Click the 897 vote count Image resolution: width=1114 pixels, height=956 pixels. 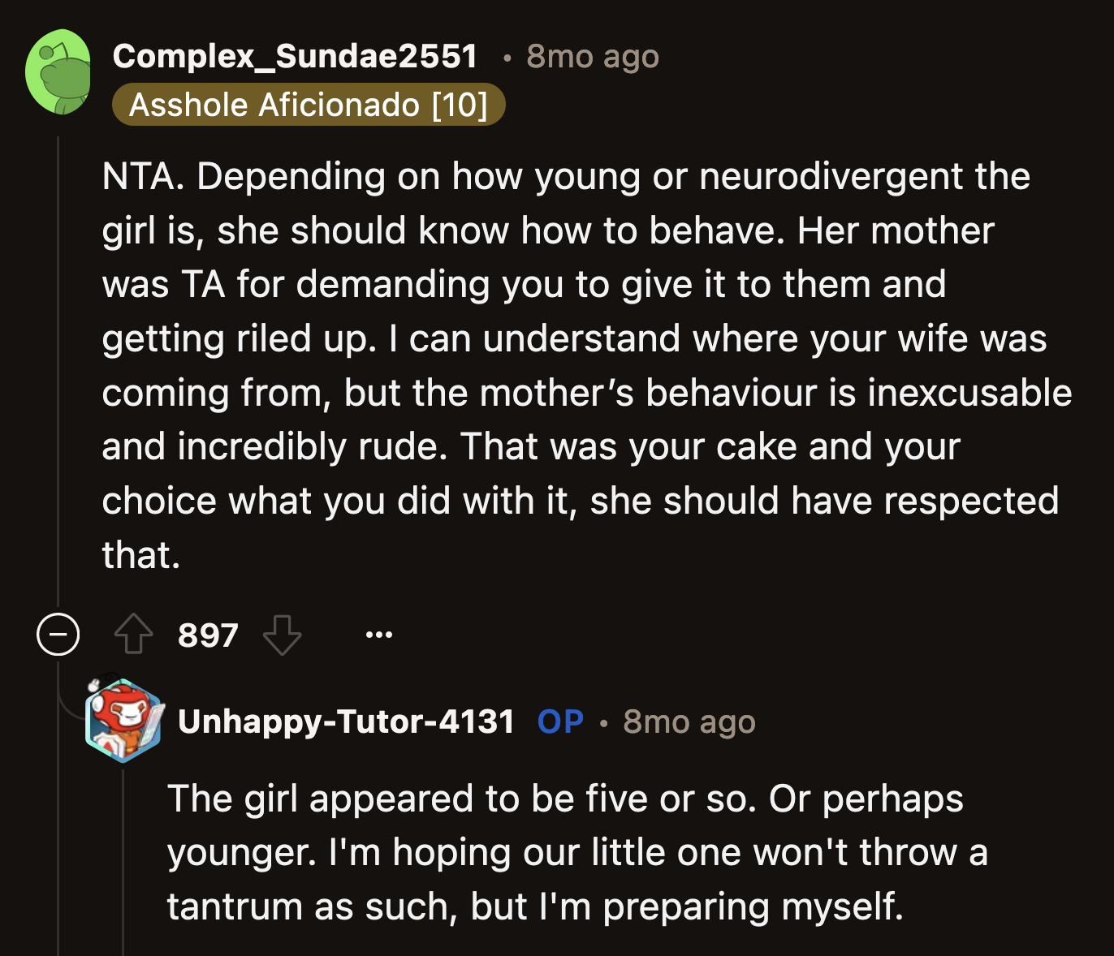click(x=208, y=635)
